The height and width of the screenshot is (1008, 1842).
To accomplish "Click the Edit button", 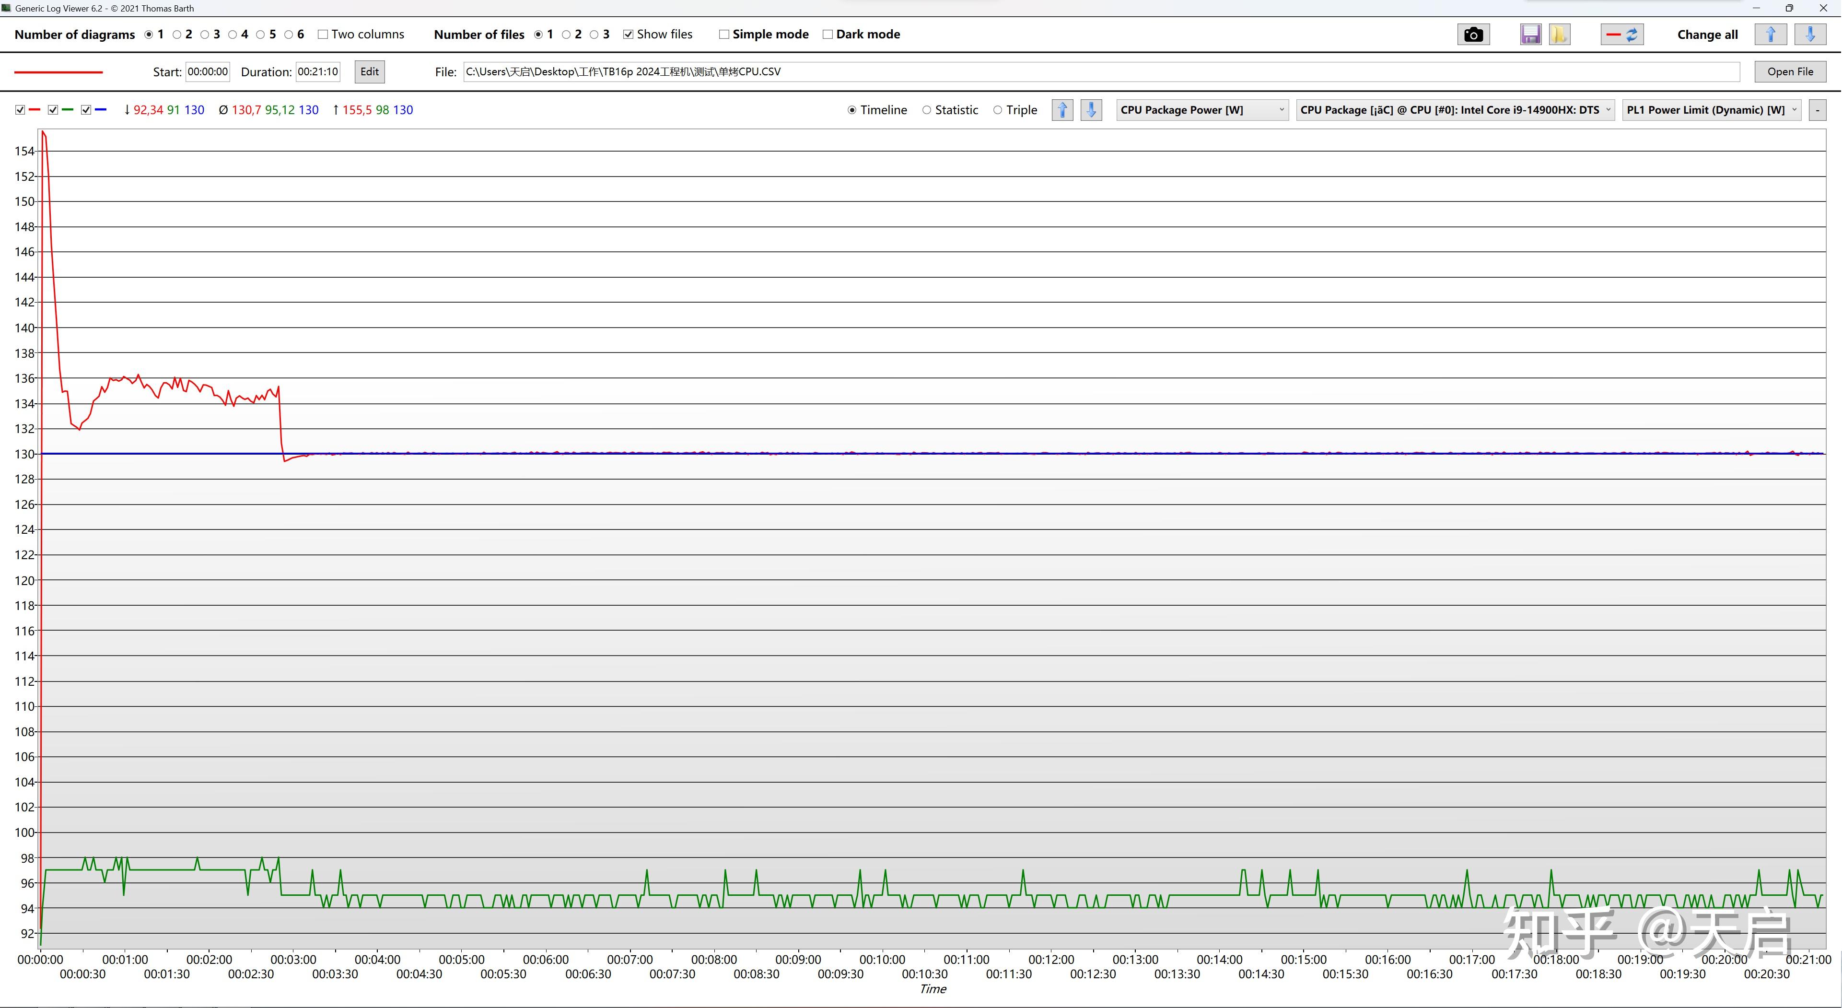I will click(370, 71).
